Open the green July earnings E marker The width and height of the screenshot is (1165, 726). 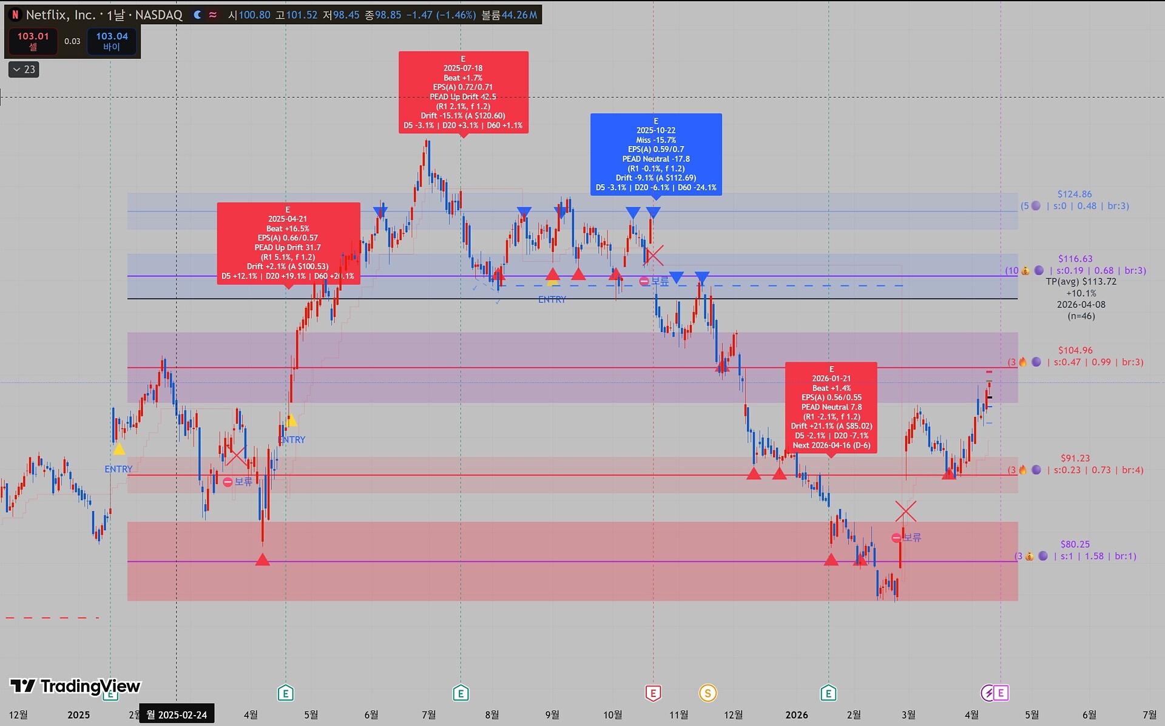(461, 693)
